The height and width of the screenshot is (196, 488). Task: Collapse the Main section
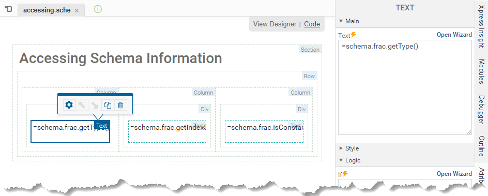[x=341, y=21]
